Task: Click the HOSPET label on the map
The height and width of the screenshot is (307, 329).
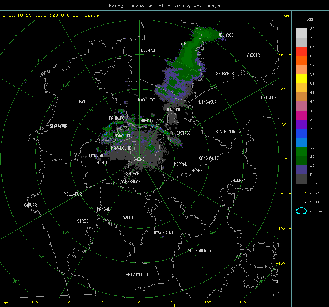Action: [198, 171]
